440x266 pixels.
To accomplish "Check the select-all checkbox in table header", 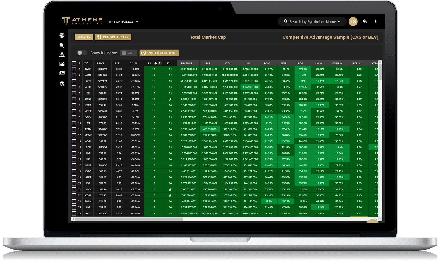I will coord(74,63).
